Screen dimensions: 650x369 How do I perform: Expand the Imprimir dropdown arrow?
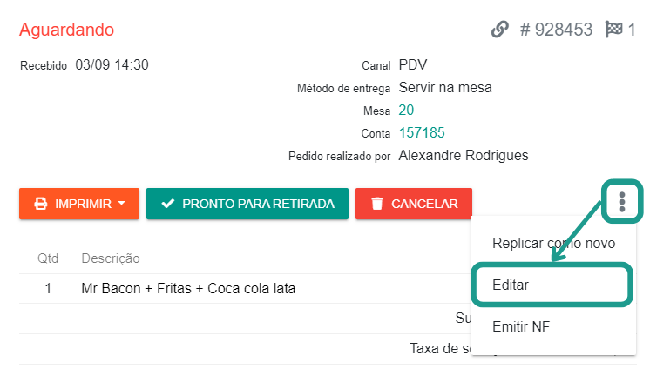(122, 204)
